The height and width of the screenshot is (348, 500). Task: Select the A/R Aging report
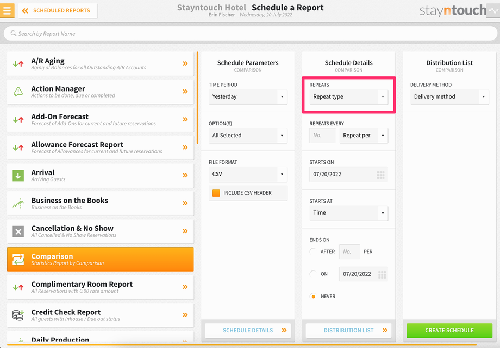[x=100, y=63]
